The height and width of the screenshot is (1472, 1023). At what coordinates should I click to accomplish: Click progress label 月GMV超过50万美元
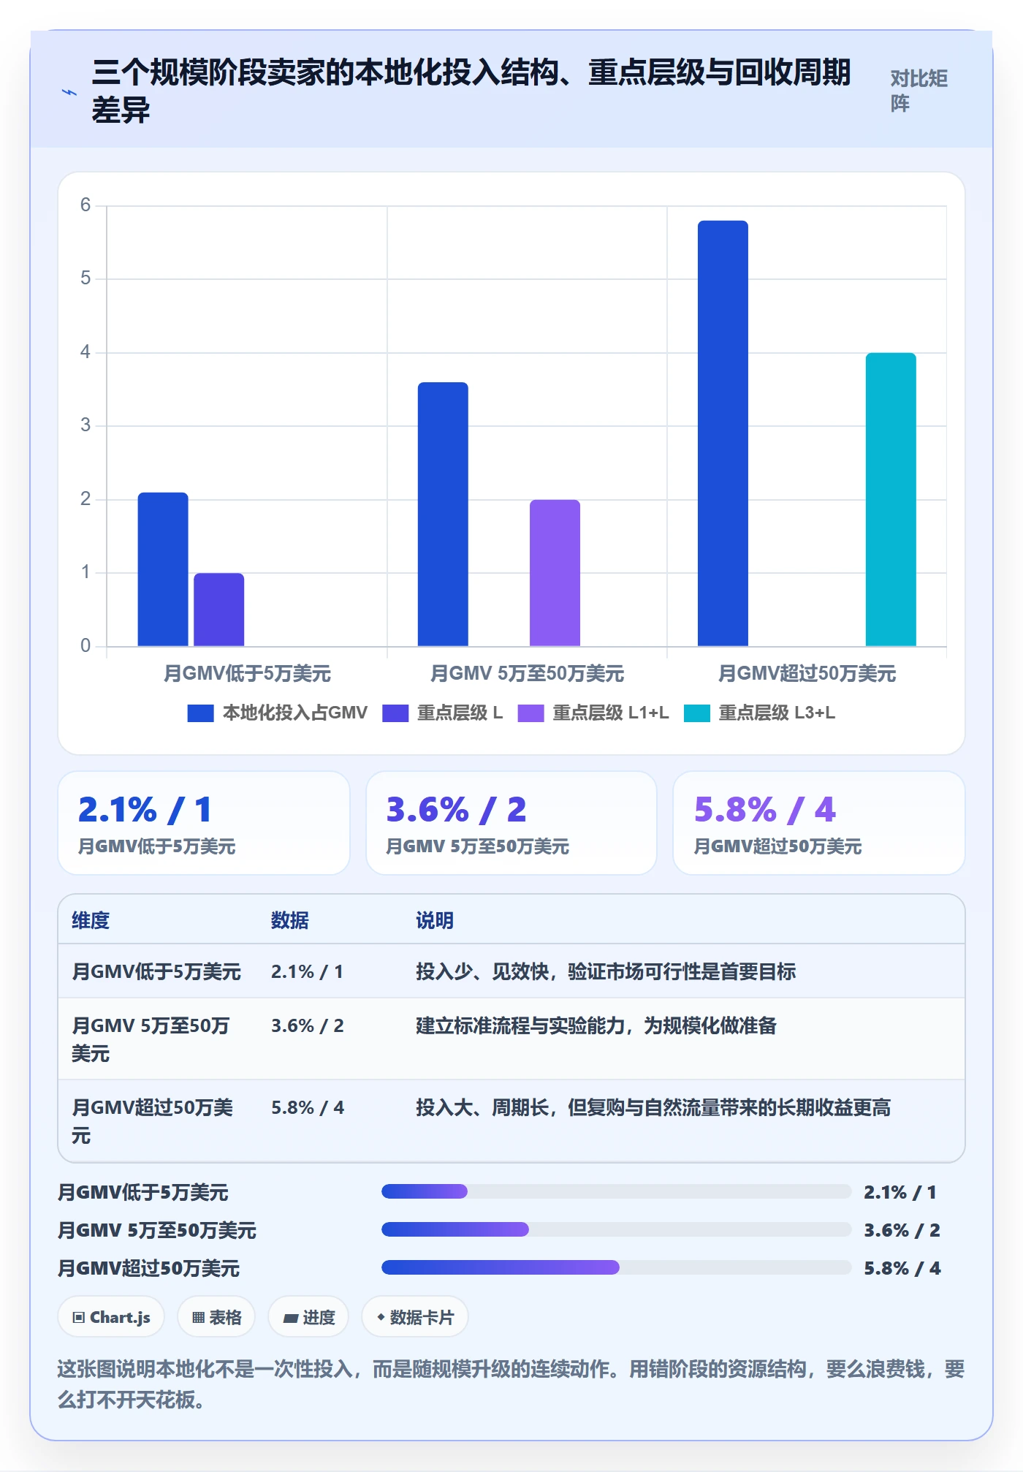coord(149,1268)
